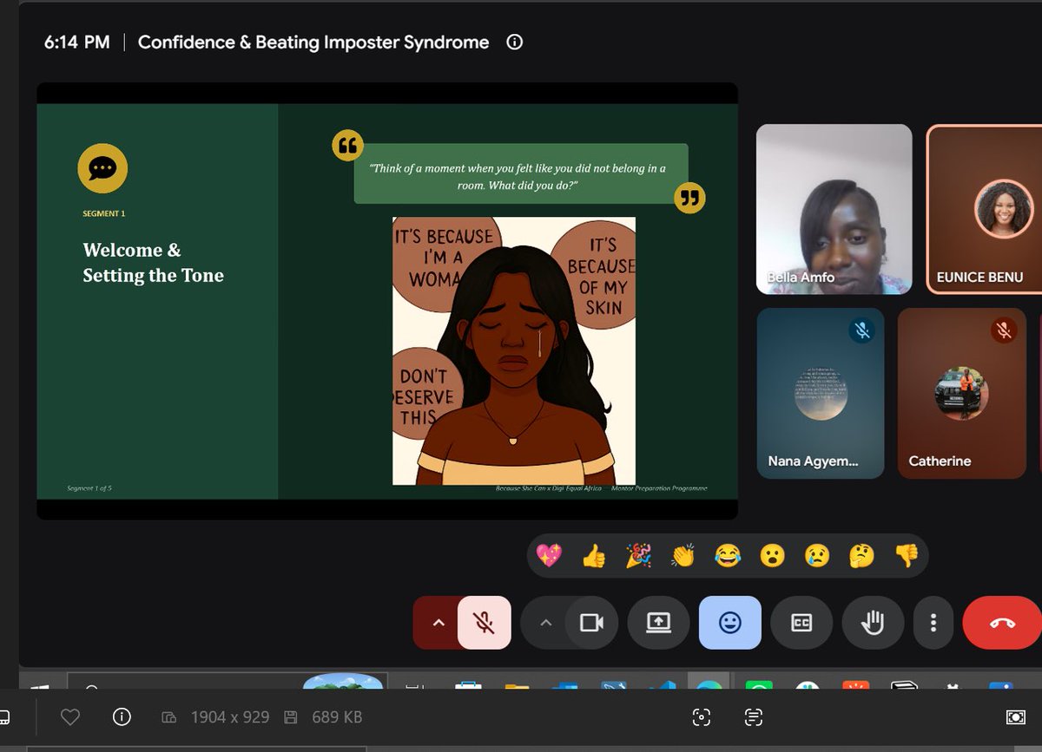
Task: Send the surprised face reaction
Action: click(773, 555)
